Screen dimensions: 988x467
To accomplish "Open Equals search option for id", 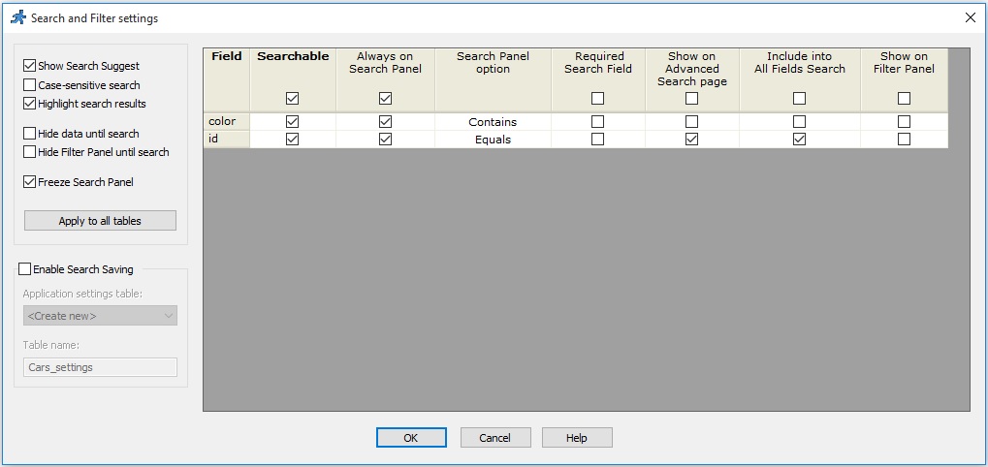I will [x=493, y=140].
